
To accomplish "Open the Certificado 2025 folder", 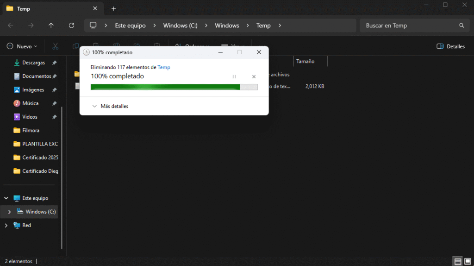I will (36, 158).
